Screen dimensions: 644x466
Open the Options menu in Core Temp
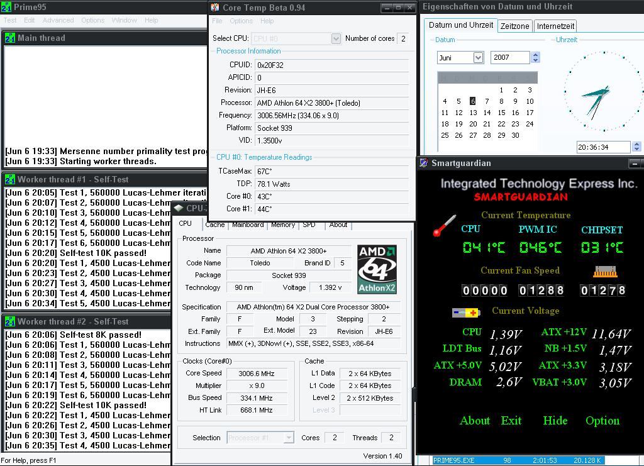pyautogui.click(x=241, y=21)
